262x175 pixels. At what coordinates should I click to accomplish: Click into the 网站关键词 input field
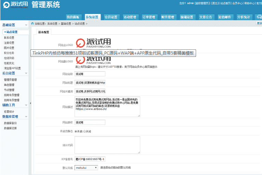90,91
